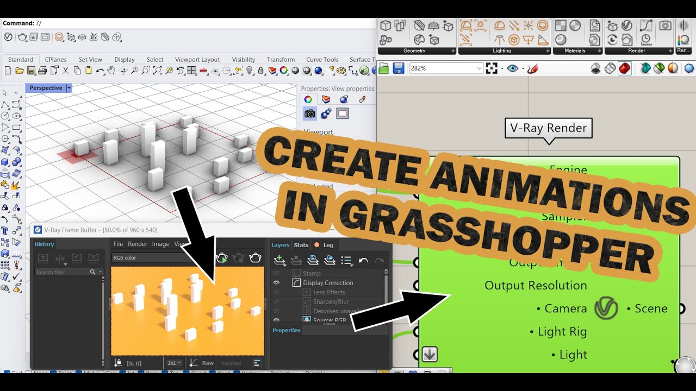Switch to the Set View toolbar tab
696x391 pixels.
coord(90,60)
